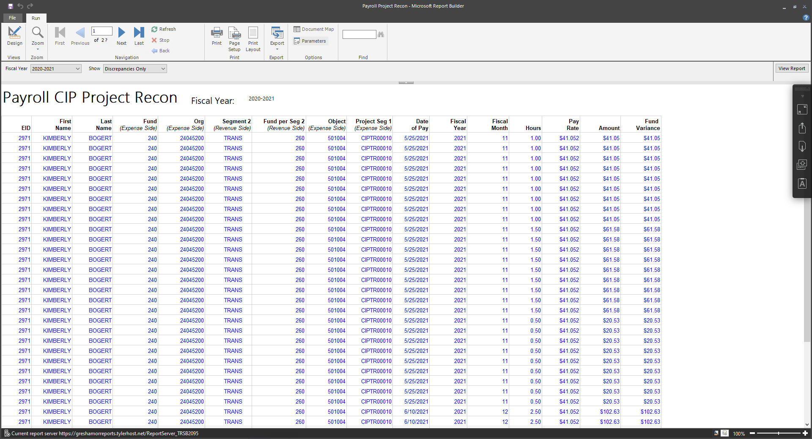Switch to Print Layout view
The height and width of the screenshot is (439, 812).
point(253,39)
